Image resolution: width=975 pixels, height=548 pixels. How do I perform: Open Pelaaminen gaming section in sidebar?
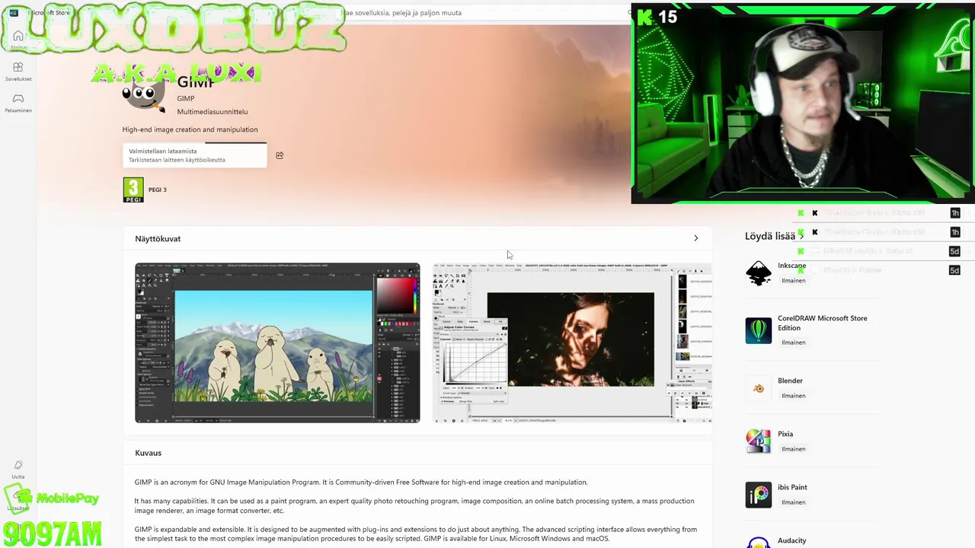tap(18, 103)
